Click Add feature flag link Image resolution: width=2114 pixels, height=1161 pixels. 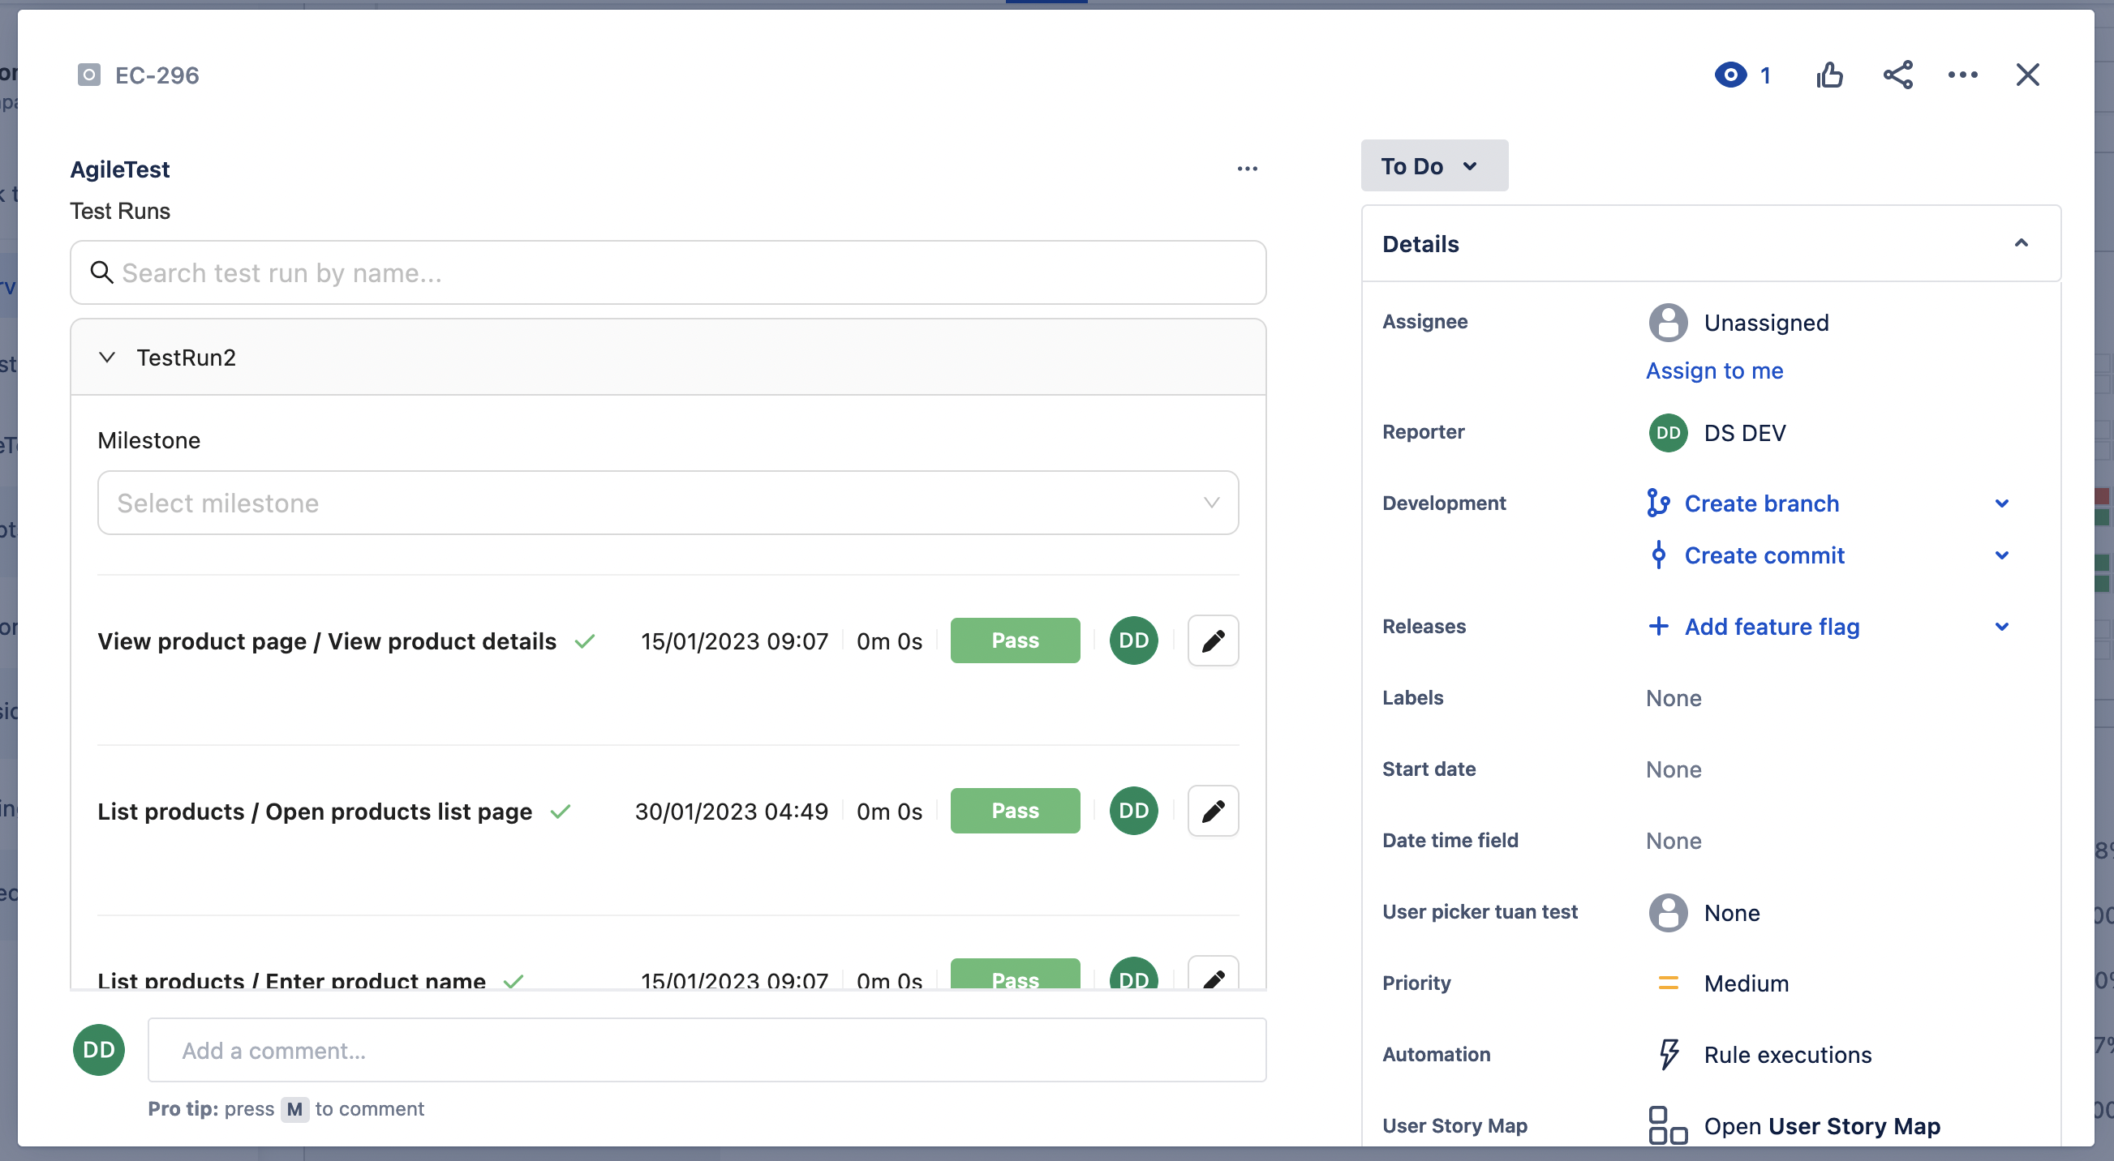coord(1772,627)
